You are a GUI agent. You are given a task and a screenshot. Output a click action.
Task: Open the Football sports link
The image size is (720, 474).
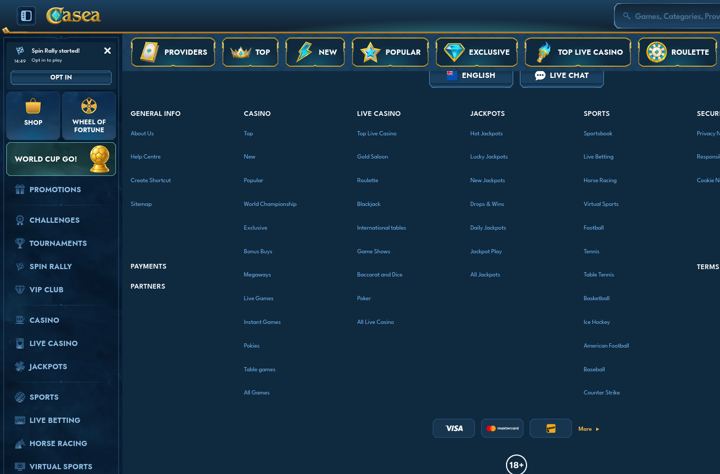click(593, 228)
